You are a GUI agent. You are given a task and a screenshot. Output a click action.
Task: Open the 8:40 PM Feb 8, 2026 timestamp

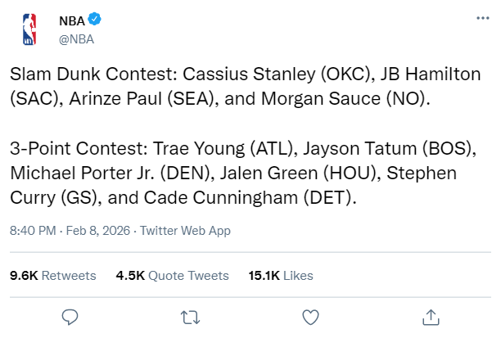coord(70,231)
